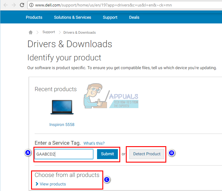
Task: Open the Products menu
Action: pyautogui.click(x=34, y=17)
